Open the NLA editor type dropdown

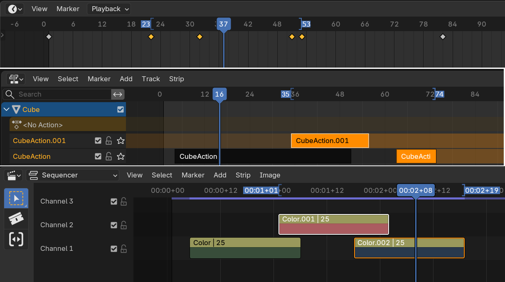(x=16, y=79)
